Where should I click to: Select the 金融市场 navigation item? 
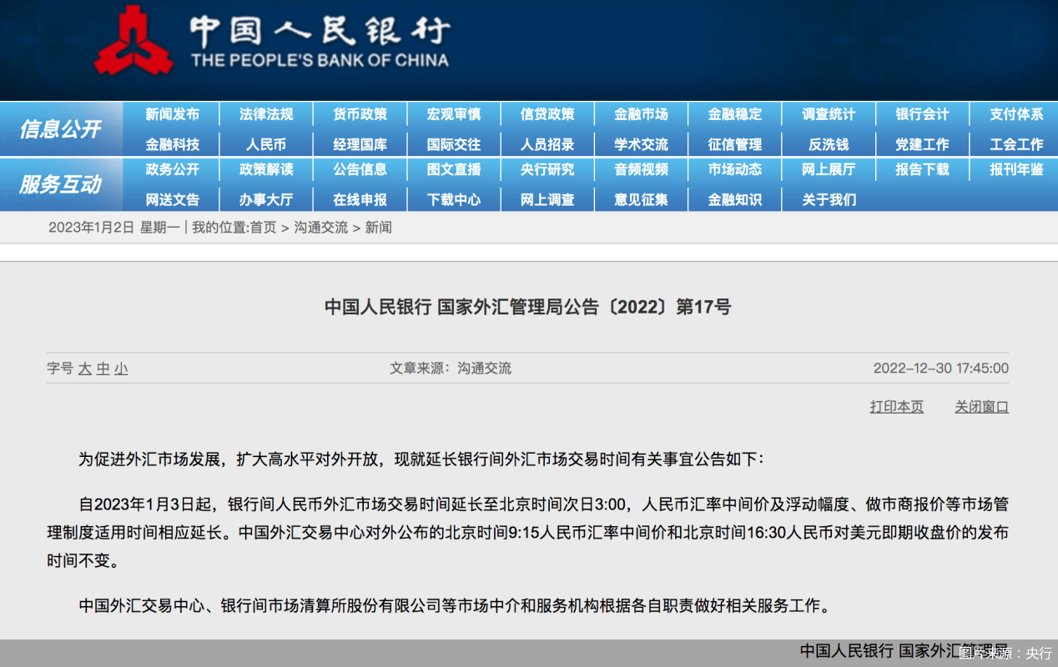(641, 114)
